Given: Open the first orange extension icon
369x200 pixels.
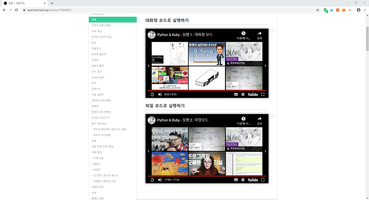Looking at the screenshot, I should (x=338, y=10).
